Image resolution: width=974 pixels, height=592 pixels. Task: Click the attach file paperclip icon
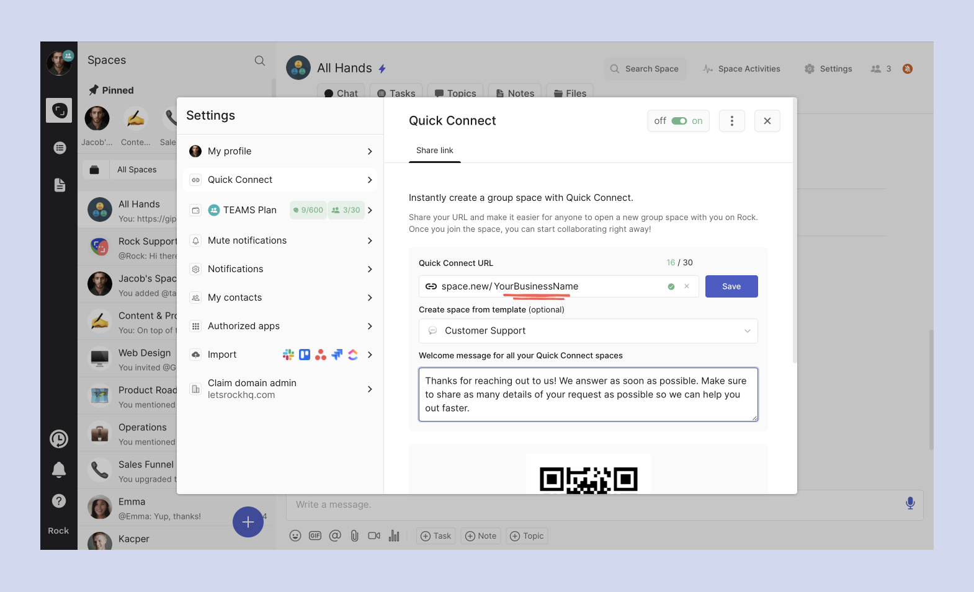(x=354, y=536)
